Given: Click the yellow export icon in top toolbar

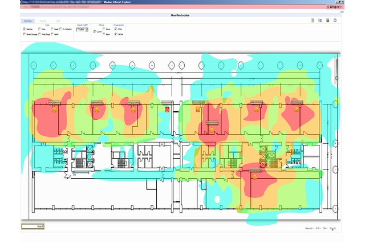Looking at the screenshot, I should (x=327, y=21).
